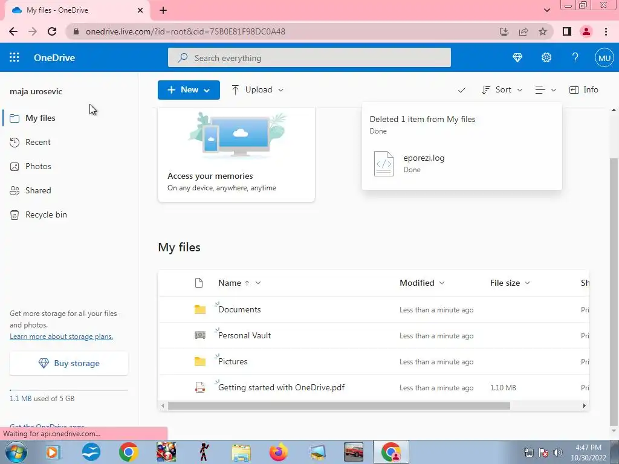This screenshot has width=619, height=464.
Task: Click the Buy storage button
Action: pyautogui.click(x=69, y=363)
